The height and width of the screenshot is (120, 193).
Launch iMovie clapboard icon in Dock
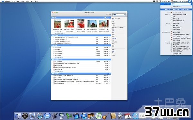click(x=76, y=116)
